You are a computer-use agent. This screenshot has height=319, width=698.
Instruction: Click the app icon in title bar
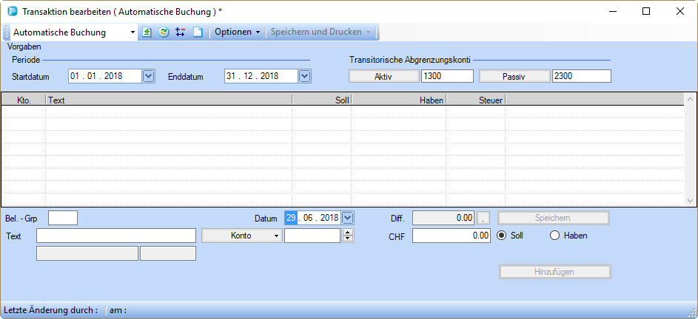click(12, 12)
